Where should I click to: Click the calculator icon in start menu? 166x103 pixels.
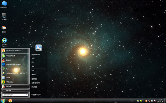[3, 77]
